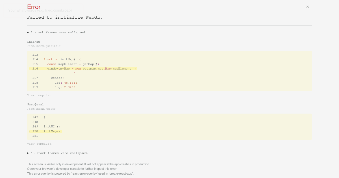The height and width of the screenshot is (178, 339).
Task: Dismiss the error overlay with the X
Action: (307, 7)
